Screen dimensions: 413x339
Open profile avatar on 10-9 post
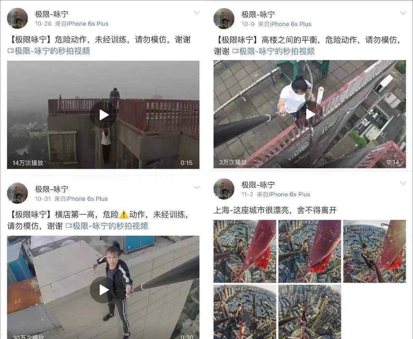pos(224,18)
